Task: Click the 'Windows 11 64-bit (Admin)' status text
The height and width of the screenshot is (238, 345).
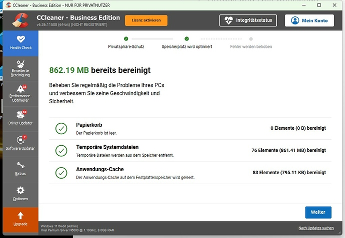Action: [59, 226]
